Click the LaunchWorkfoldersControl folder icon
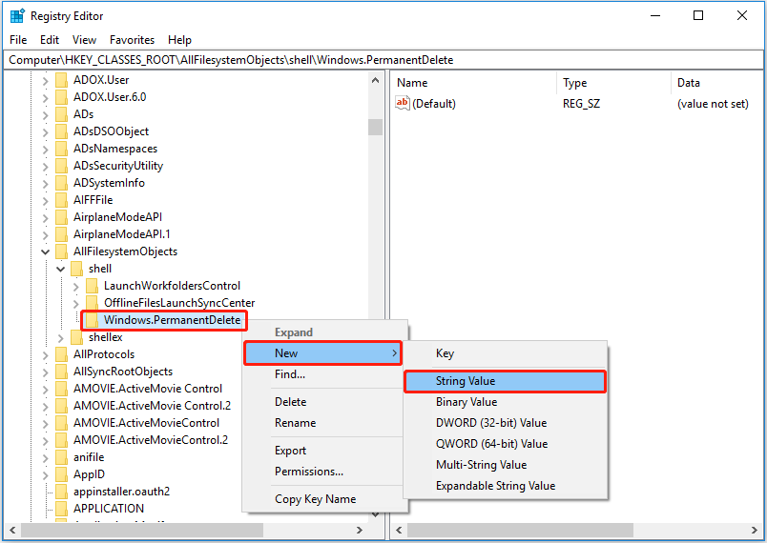767x543 pixels. coord(92,286)
